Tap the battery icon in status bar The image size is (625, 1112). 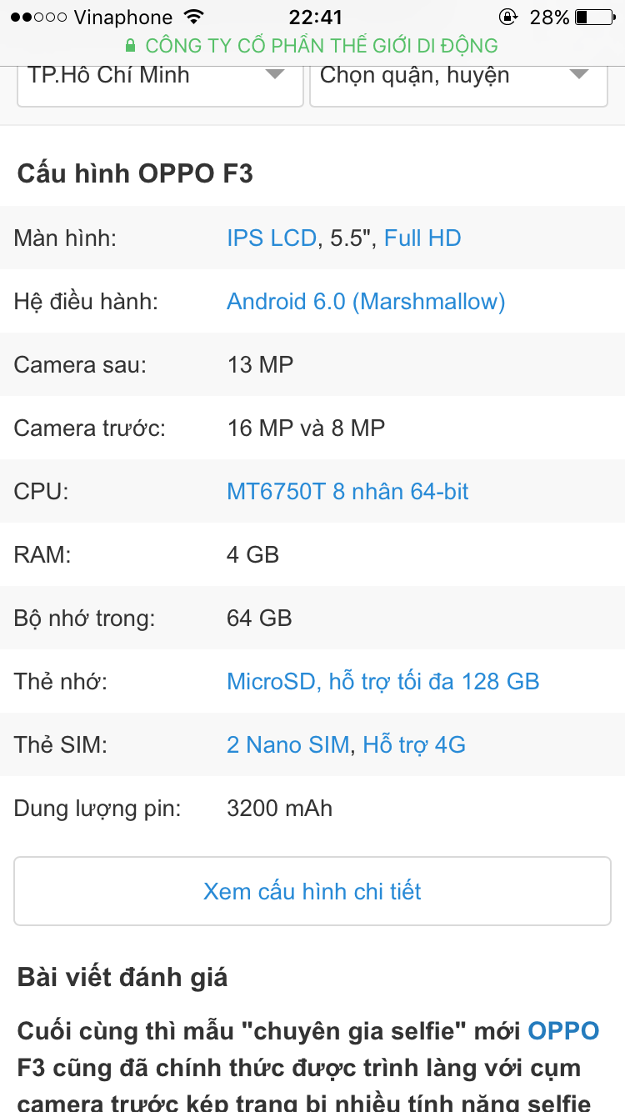tap(592, 17)
